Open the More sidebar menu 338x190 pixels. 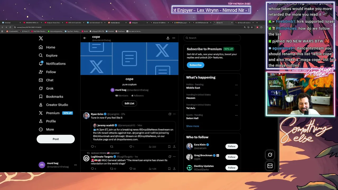point(46,129)
